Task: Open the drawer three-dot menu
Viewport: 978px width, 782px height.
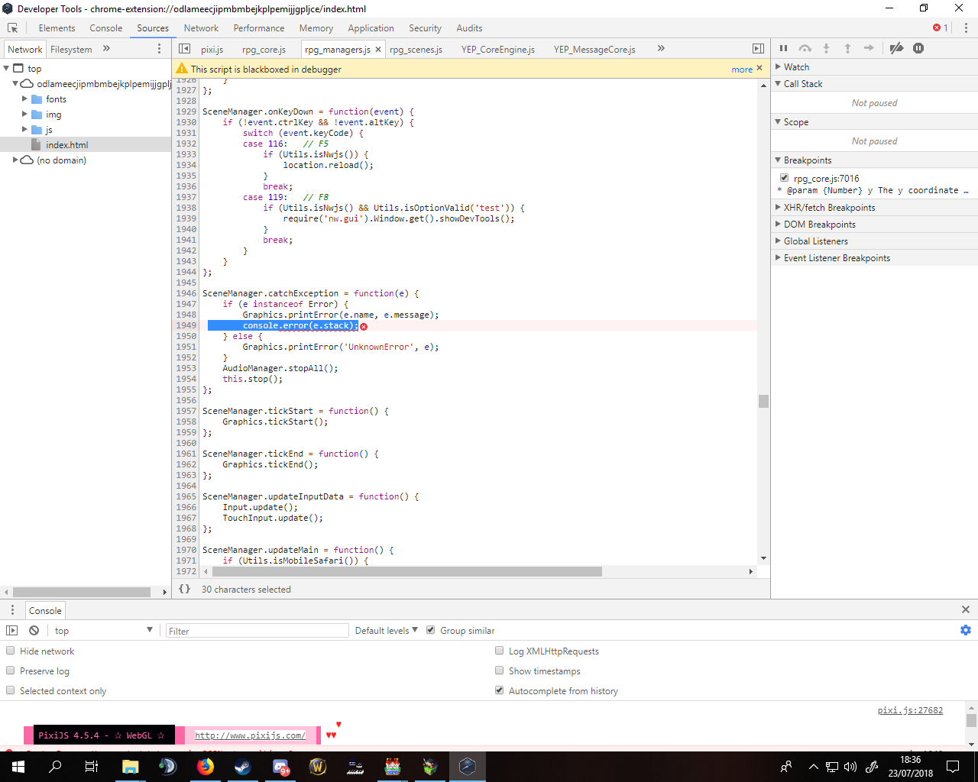Action: [x=12, y=610]
